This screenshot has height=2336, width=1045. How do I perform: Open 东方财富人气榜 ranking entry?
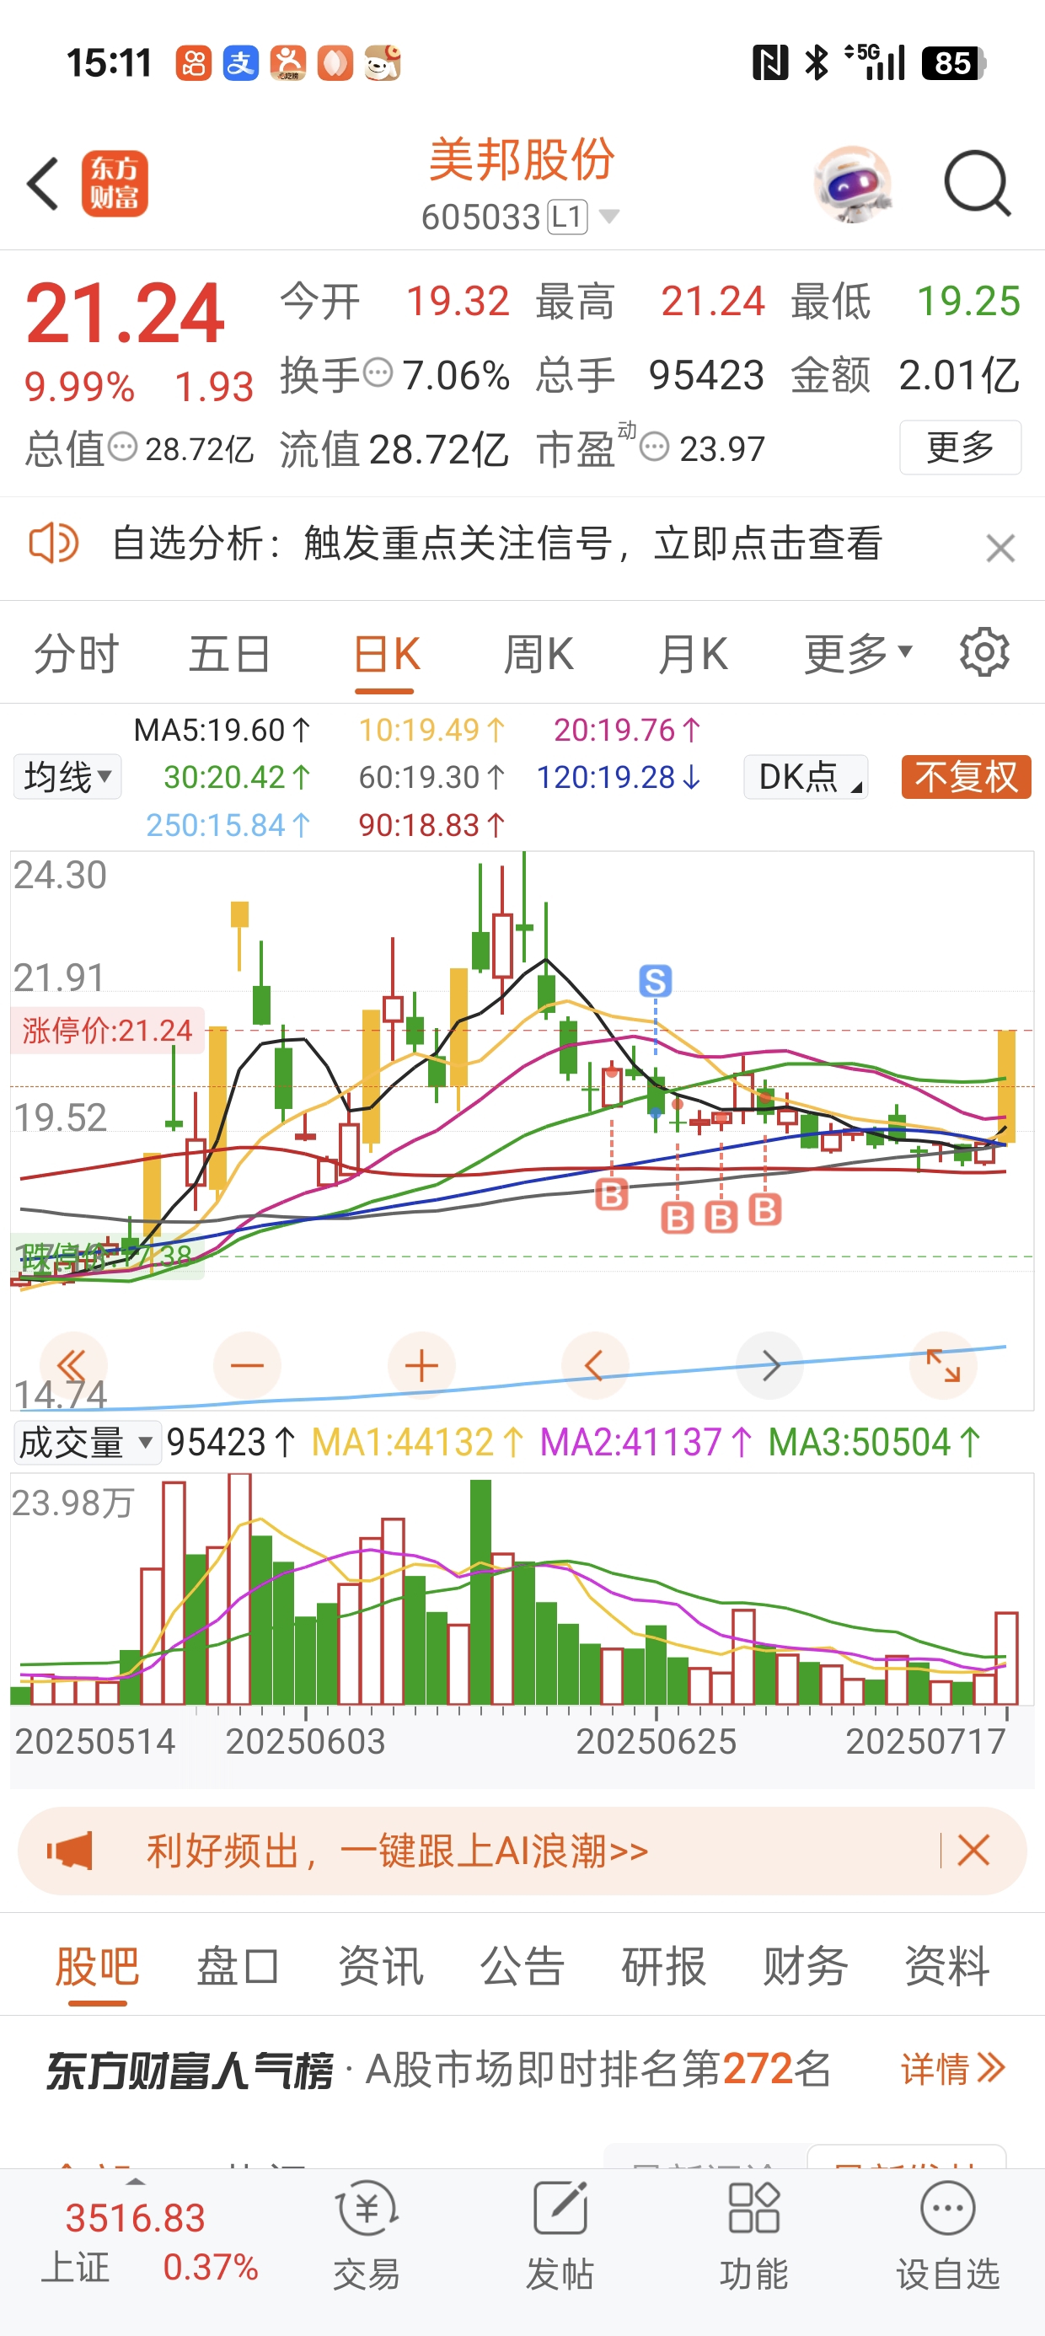[x=438, y=2070]
